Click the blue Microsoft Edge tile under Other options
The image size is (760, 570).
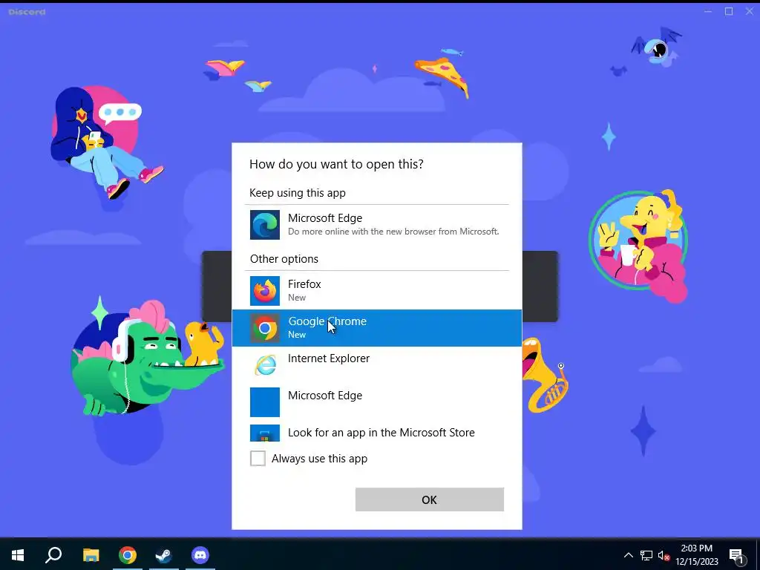coord(265,402)
